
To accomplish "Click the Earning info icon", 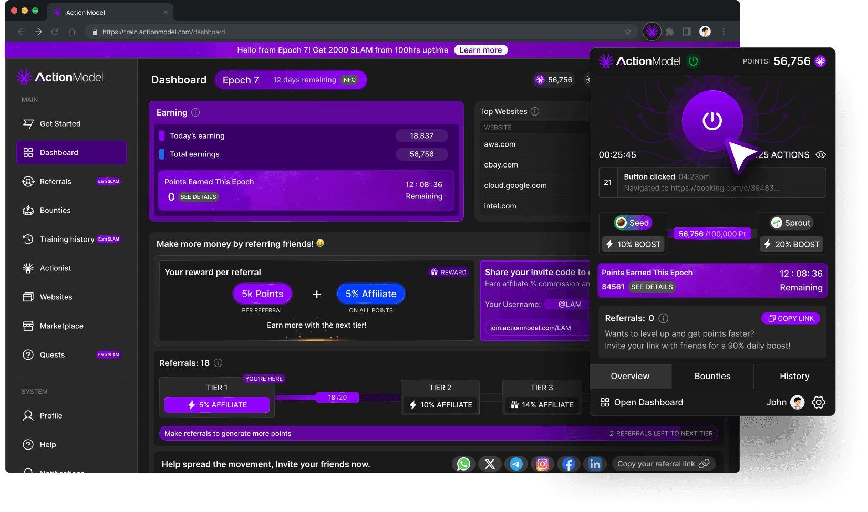I will click(195, 112).
